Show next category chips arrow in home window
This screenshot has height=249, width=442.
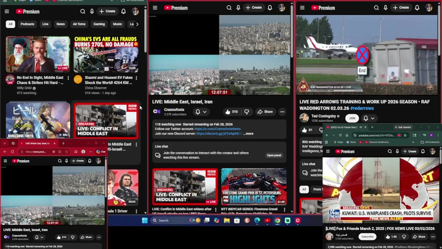(x=137, y=24)
